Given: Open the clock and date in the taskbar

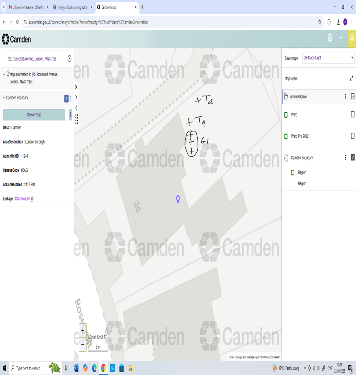Looking at the screenshot, I should tap(340, 368).
